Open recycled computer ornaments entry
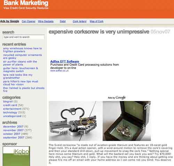 click(23, 56)
